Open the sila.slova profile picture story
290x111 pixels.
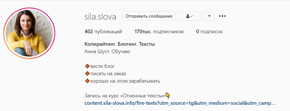coord(29,33)
